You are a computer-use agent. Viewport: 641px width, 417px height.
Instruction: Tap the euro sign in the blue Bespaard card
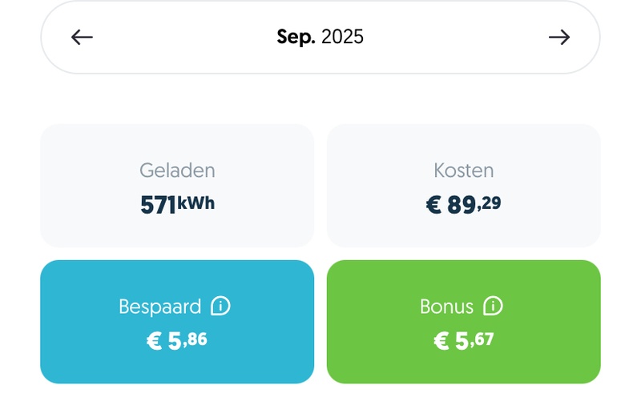(x=154, y=342)
